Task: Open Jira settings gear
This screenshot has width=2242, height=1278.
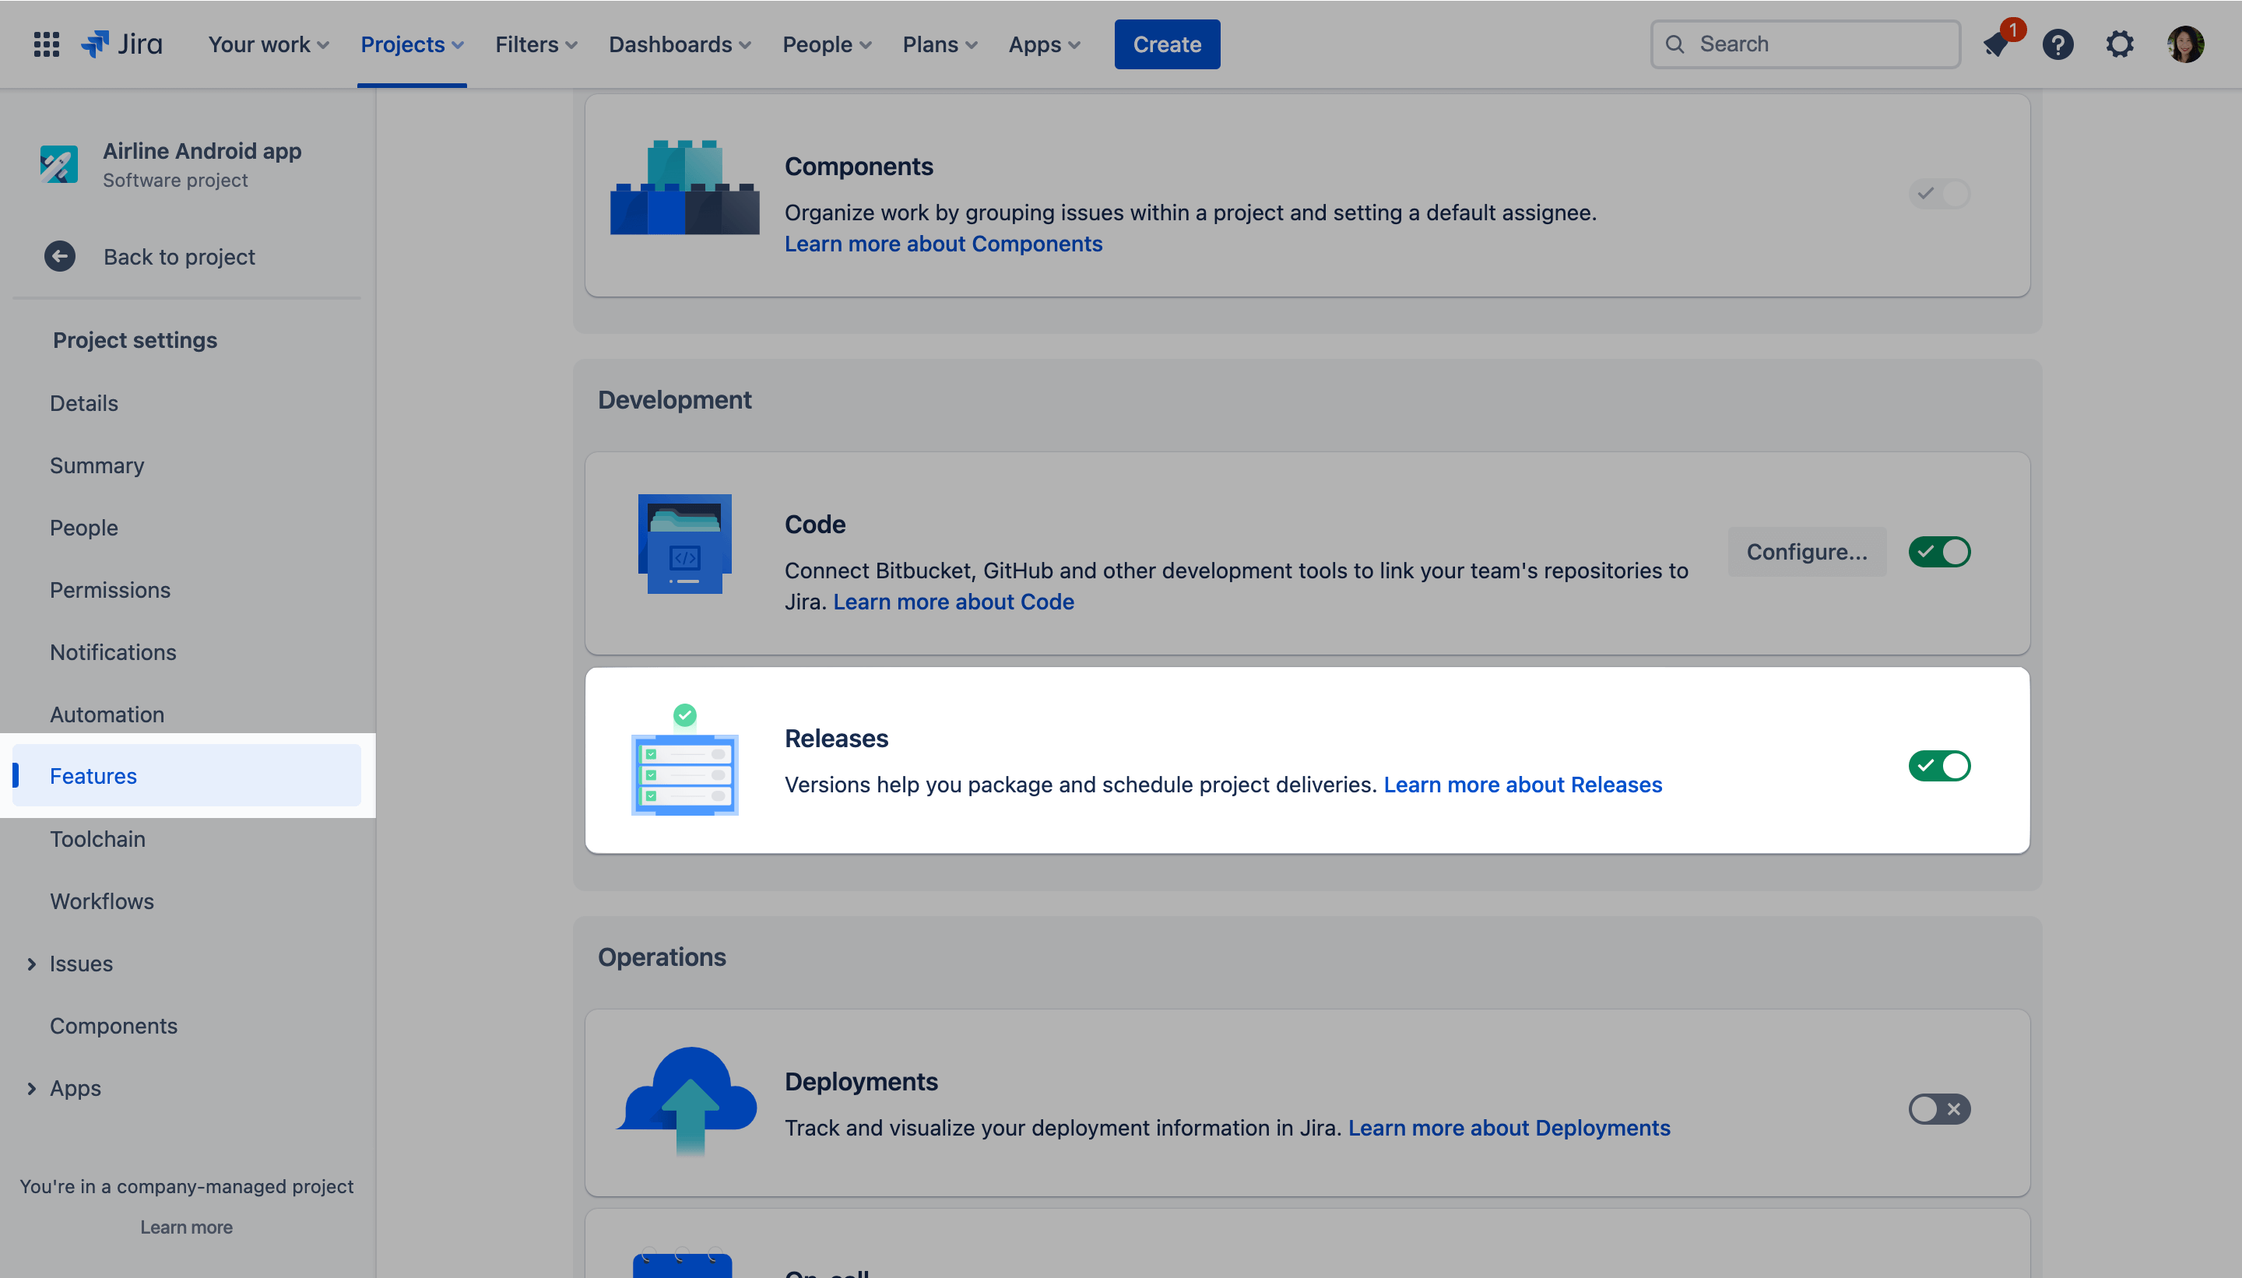Action: [2120, 44]
